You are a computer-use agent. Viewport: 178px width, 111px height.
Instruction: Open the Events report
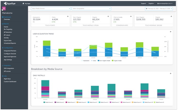(x=6, y=27)
